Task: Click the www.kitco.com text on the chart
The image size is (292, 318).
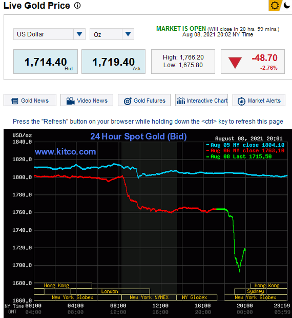Action: (x=65, y=151)
